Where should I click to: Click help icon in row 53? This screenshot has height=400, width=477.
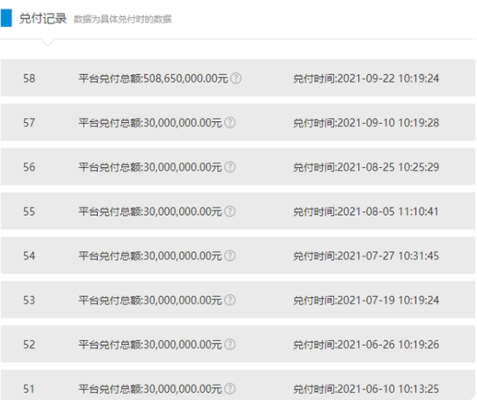click(x=230, y=301)
